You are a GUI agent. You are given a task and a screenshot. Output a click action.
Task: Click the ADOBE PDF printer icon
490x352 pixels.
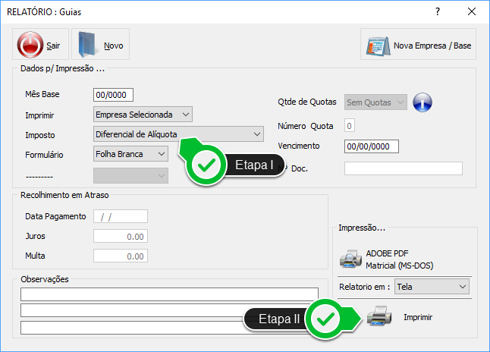pos(350,259)
